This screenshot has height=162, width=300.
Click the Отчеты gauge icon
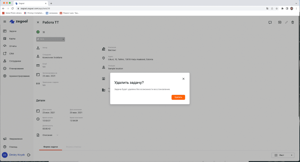pos(5,46)
